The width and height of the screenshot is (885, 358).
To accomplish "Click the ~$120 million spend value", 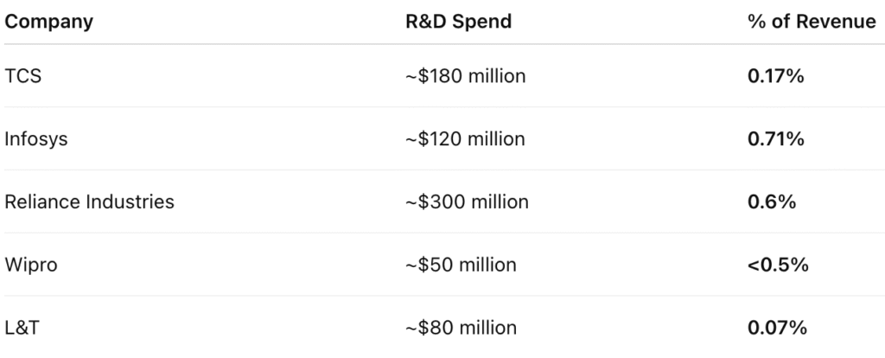I will point(465,139).
